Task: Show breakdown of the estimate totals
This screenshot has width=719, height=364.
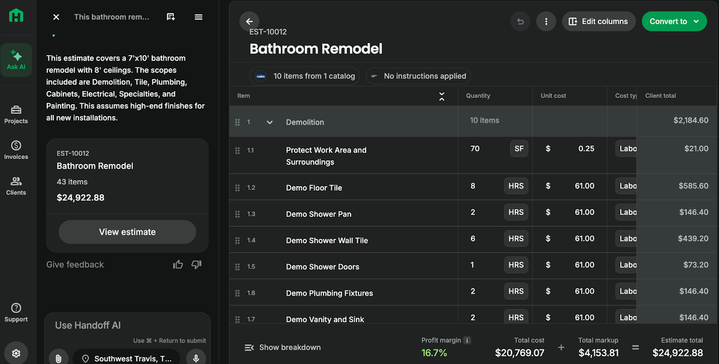Action: [x=283, y=347]
